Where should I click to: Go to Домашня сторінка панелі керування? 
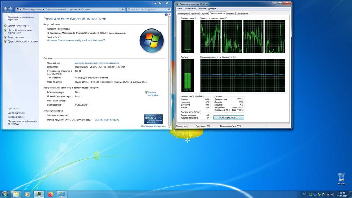pyautogui.click(x=21, y=18)
